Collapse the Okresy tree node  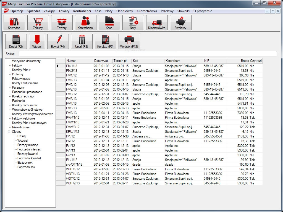tap(9, 132)
